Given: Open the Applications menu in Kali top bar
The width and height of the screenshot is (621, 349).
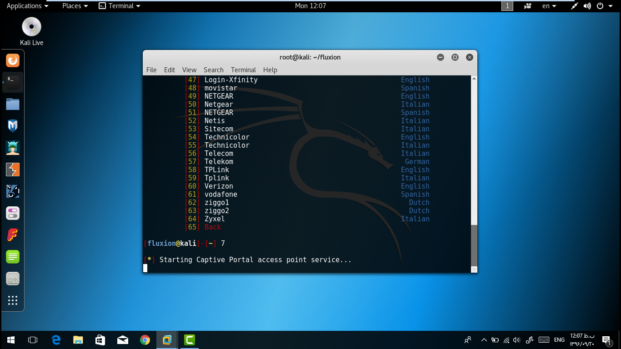Looking at the screenshot, I should 27,6.
